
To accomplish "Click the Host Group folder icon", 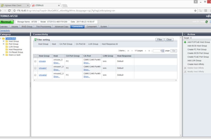I will 7,41.
